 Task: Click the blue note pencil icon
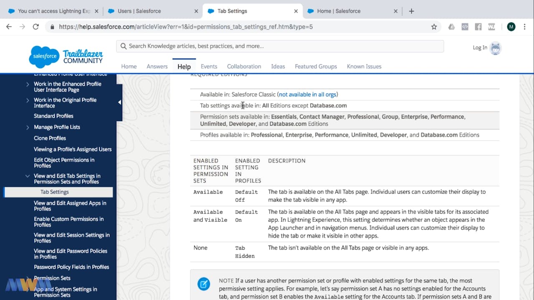click(x=204, y=284)
